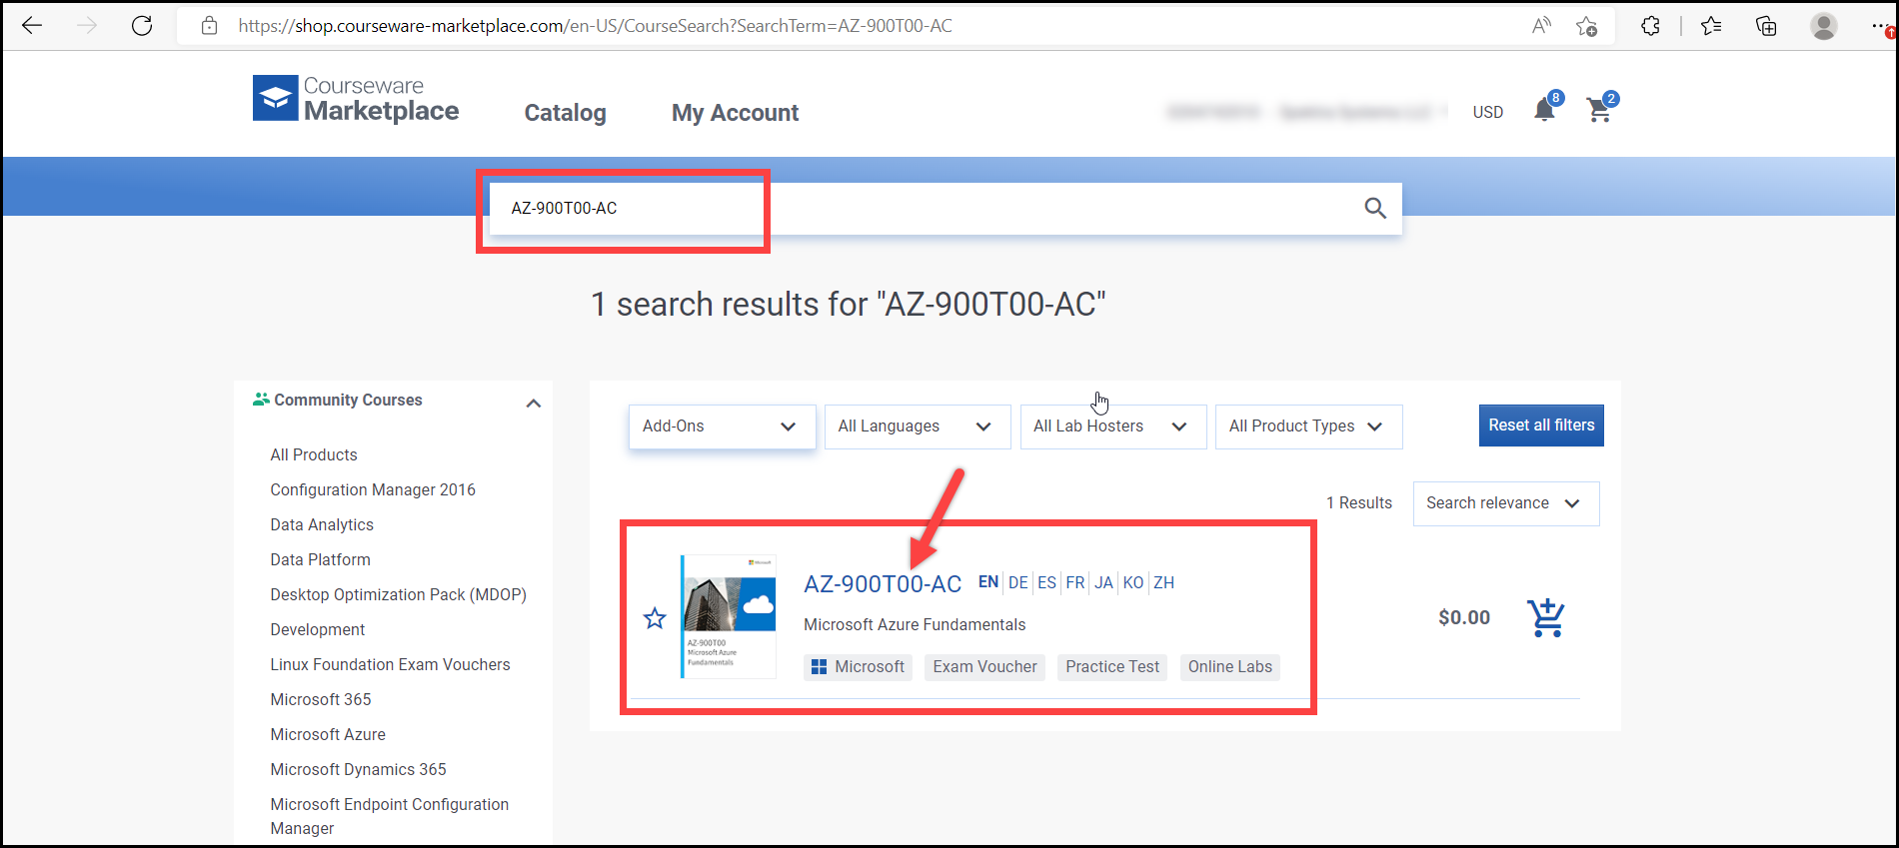Click the Microsoft vendor tag
This screenshot has width=1899, height=848.
(x=859, y=667)
